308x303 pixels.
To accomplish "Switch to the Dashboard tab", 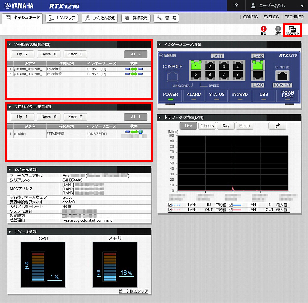I will pos(22,18).
